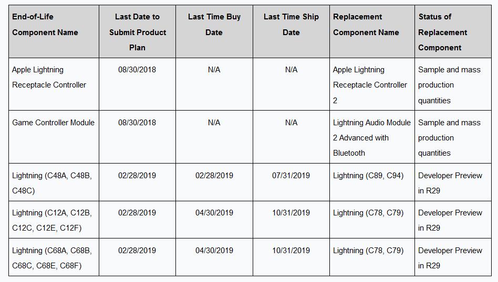Click the "Lightning (C48A, C48B, C48C)" cell
Image resolution: width=498 pixels, height=282 pixels.
pyautogui.click(x=51, y=183)
